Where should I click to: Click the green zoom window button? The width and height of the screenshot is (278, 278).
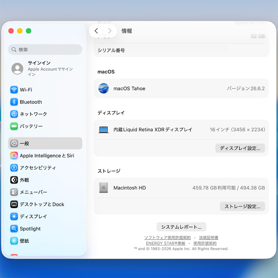click(29, 31)
